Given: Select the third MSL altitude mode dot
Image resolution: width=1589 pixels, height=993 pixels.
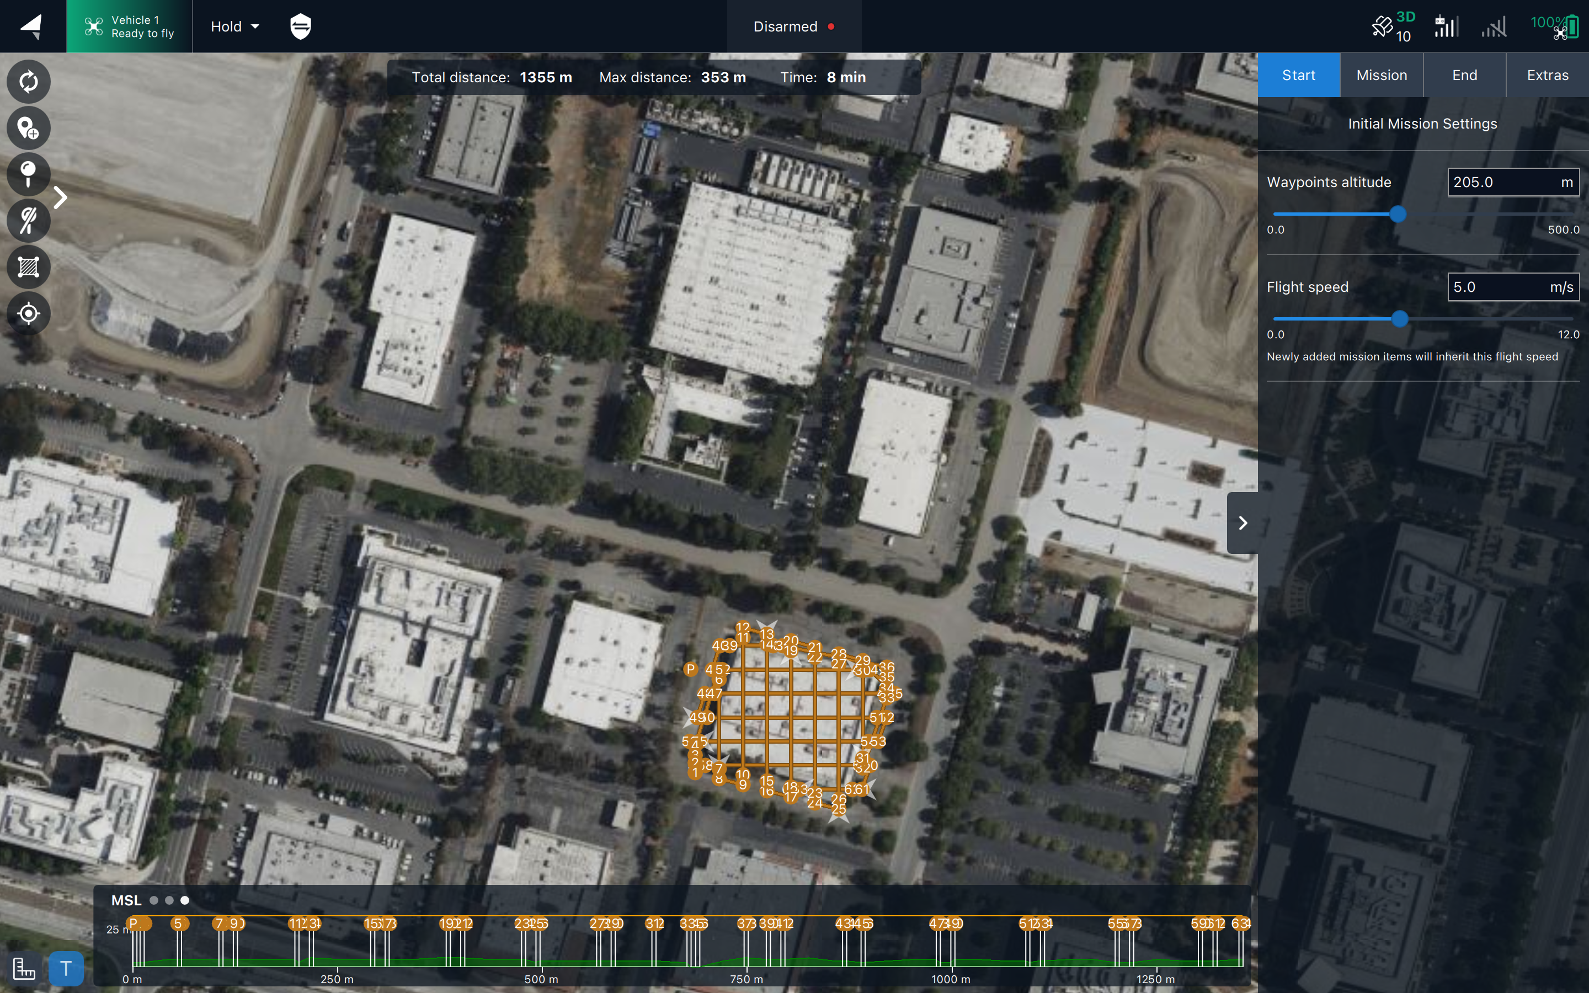Looking at the screenshot, I should point(185,900).
